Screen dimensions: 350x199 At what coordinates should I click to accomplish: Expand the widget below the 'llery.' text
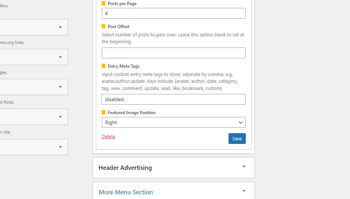coord(60,27)
